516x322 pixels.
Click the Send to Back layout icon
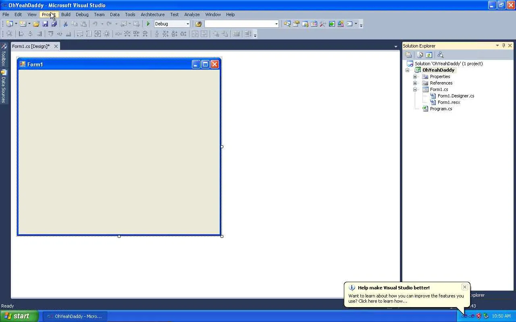point(225,34)
